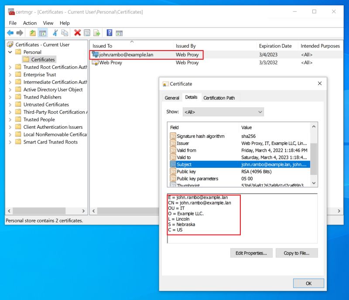Viewport: 349px width, 300px height.
Task: Open the Help toolbar icon
Action: click(x=109, y=32)
